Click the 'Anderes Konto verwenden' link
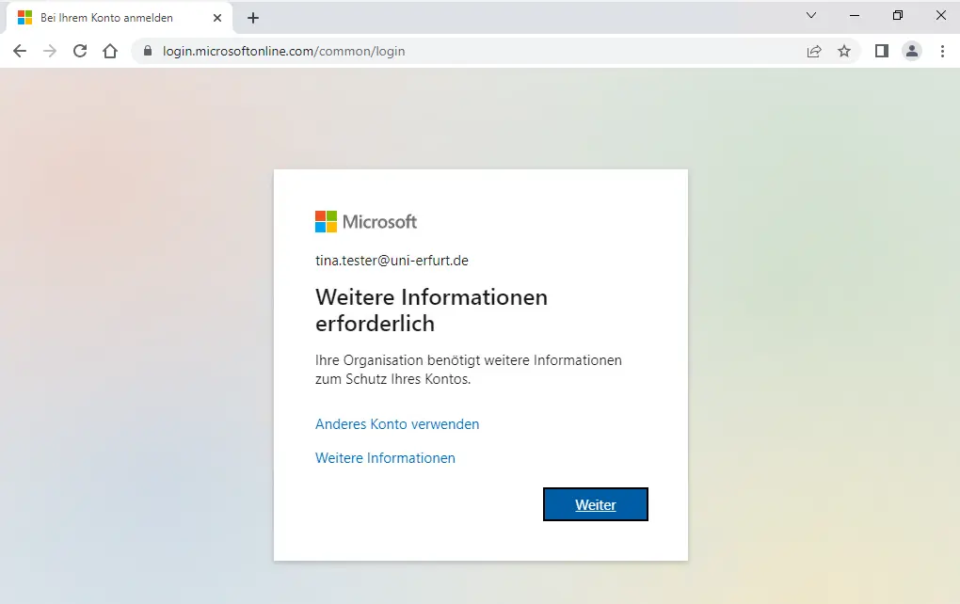Screen dimensions: 960x604 pos(397,424)
